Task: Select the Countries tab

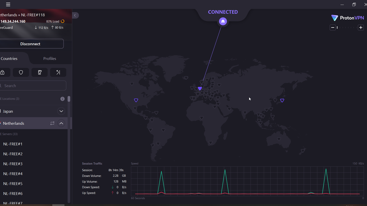Action: 9,58
